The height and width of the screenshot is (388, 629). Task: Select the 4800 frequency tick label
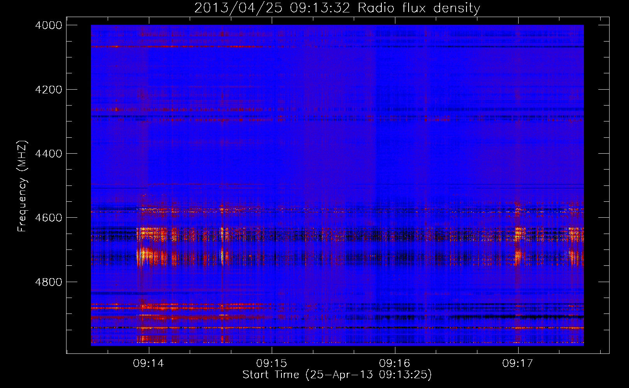49,282
